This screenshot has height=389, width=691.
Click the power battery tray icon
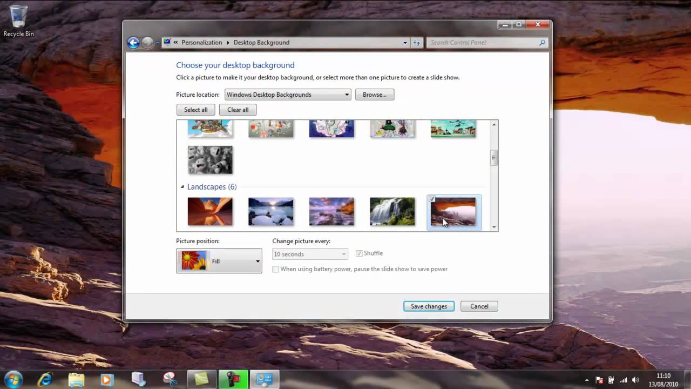point(612,380)
